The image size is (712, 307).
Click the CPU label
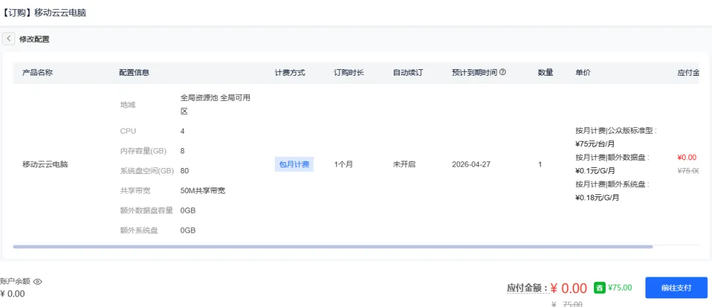[x=128, y=131]
